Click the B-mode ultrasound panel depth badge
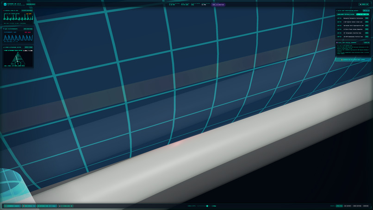373x210 pixels. tap(29, 47)
